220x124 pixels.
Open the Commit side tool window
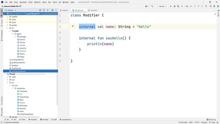1,23
